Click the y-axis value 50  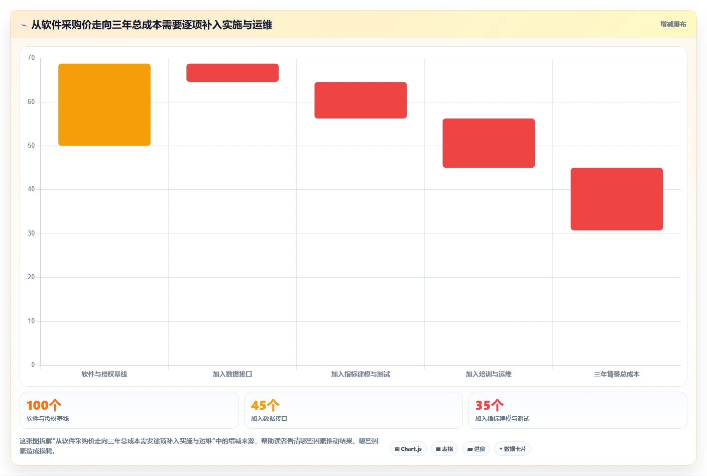pos(31,146)
